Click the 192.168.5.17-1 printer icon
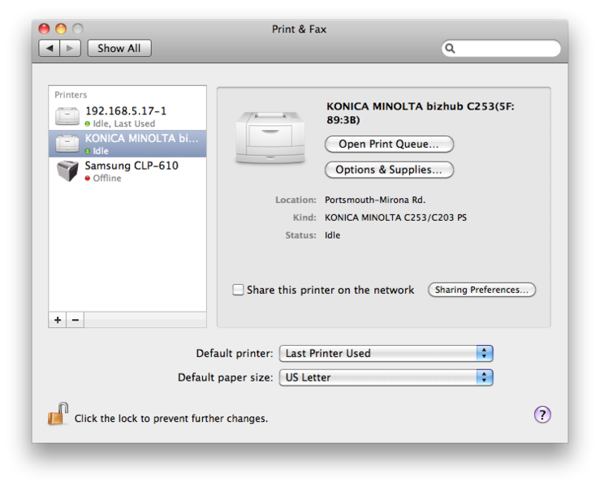Viewport: 600px width, 487px height. 67,116
